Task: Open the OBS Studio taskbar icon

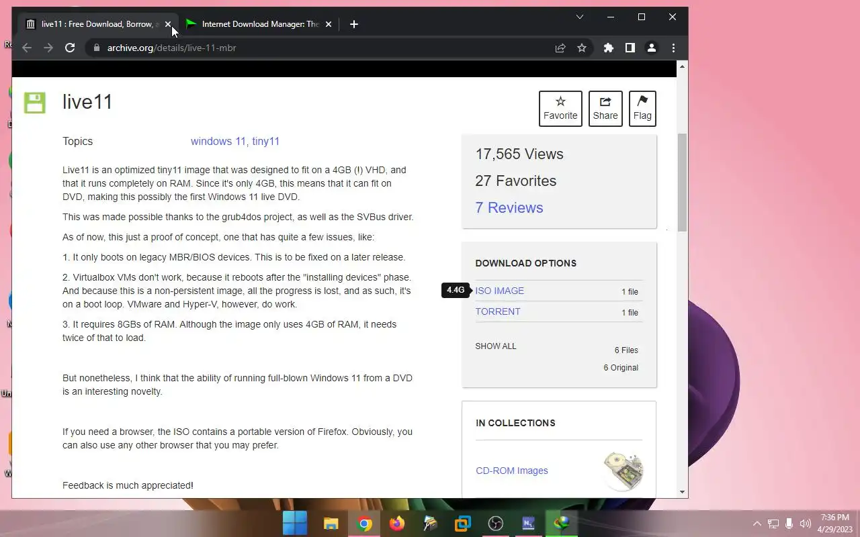Action: 496,523
